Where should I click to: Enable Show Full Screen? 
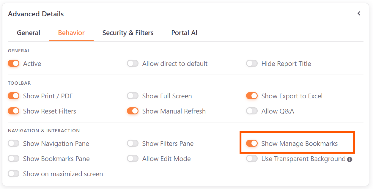pyautogui.click(x=133, y=96)
